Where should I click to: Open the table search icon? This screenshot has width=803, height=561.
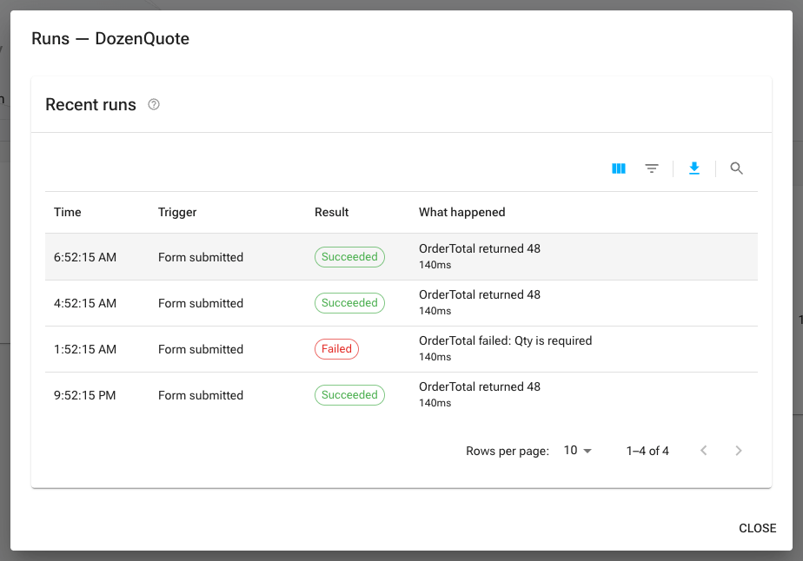click(x=736, y=168)
